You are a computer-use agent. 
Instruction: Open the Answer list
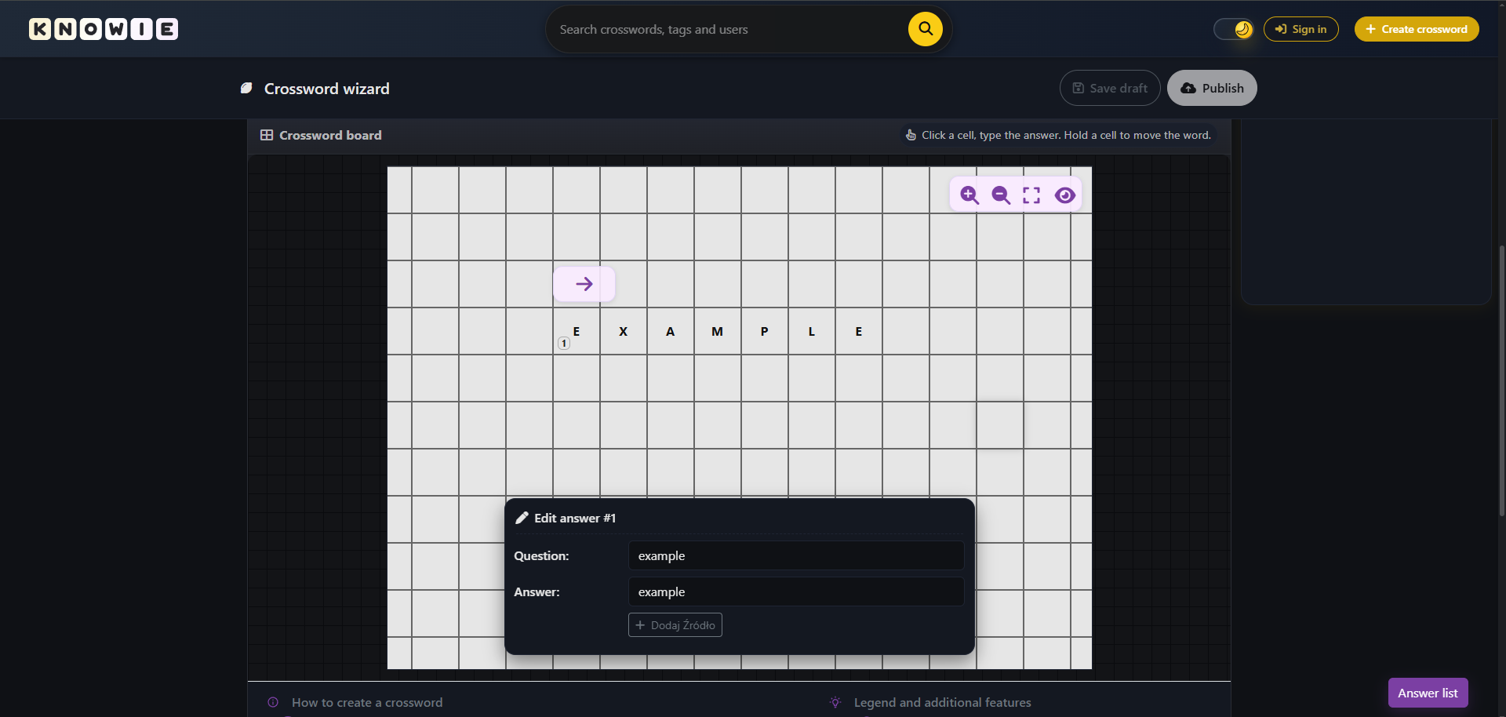[1427, 693]
